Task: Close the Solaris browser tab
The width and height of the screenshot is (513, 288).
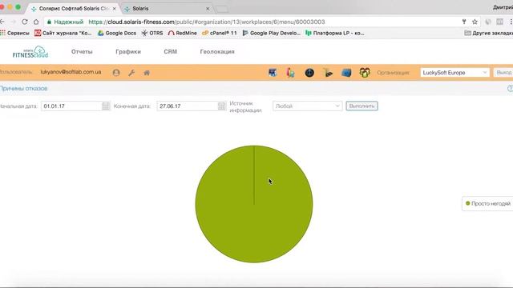Action: [x=208, y=9]
